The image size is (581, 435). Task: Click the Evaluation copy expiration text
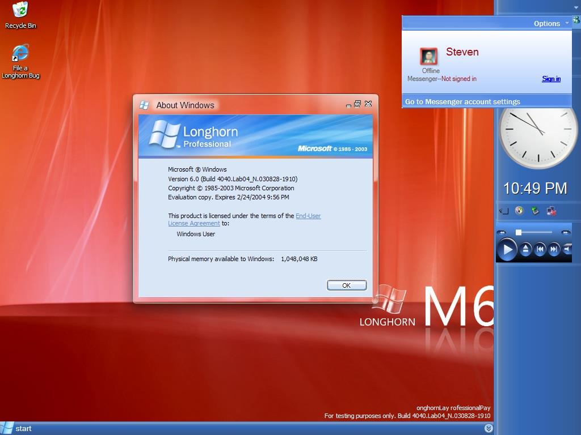(x=228, y=197)
